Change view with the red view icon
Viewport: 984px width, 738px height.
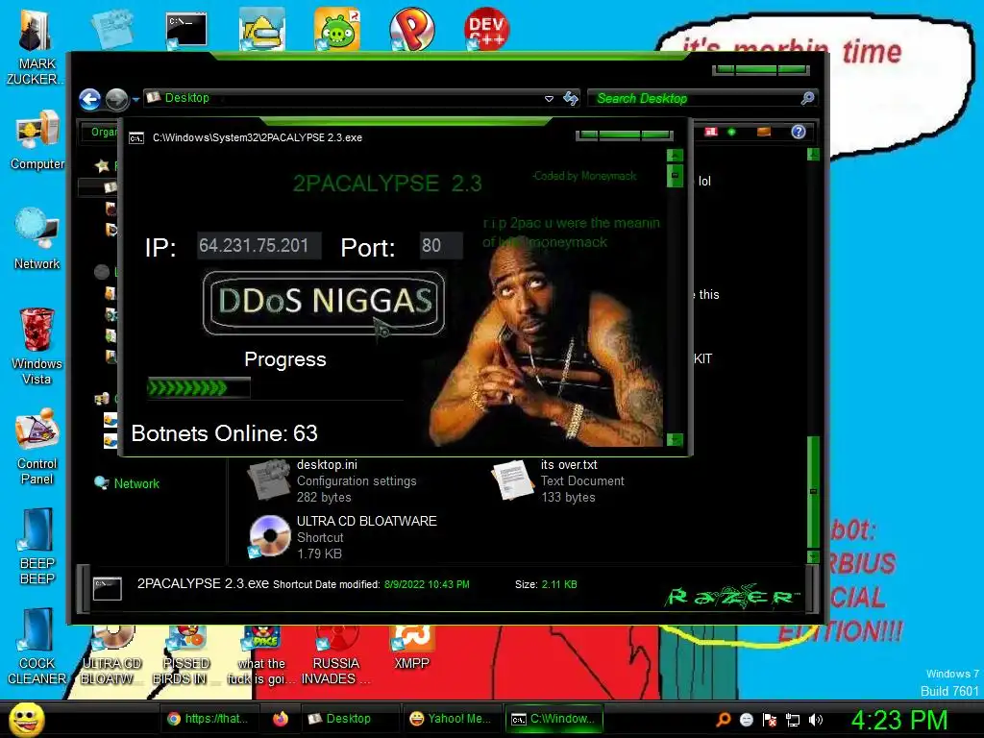[x=711, y=132]
